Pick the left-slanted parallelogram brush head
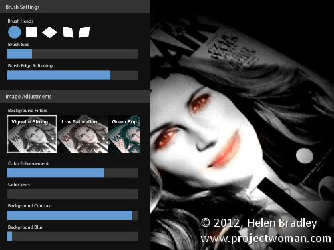334x250 pixels. pos(68,32)
